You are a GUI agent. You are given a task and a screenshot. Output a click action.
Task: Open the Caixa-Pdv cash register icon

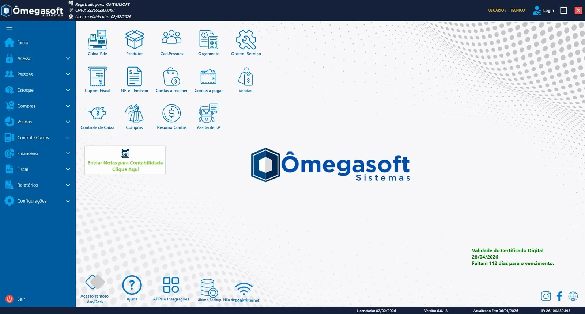coord(97,39)
